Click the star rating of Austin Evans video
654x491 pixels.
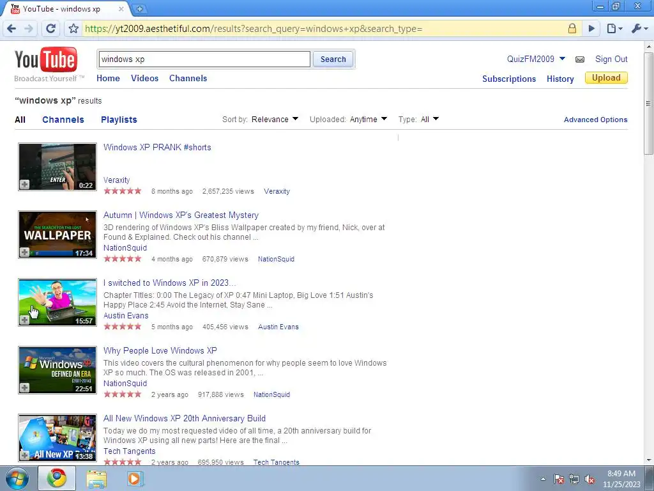123,327
